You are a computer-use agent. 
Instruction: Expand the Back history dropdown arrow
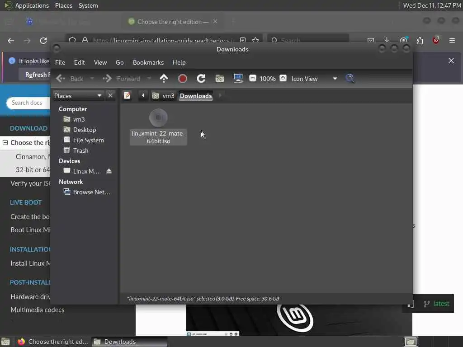coord(92,79)
